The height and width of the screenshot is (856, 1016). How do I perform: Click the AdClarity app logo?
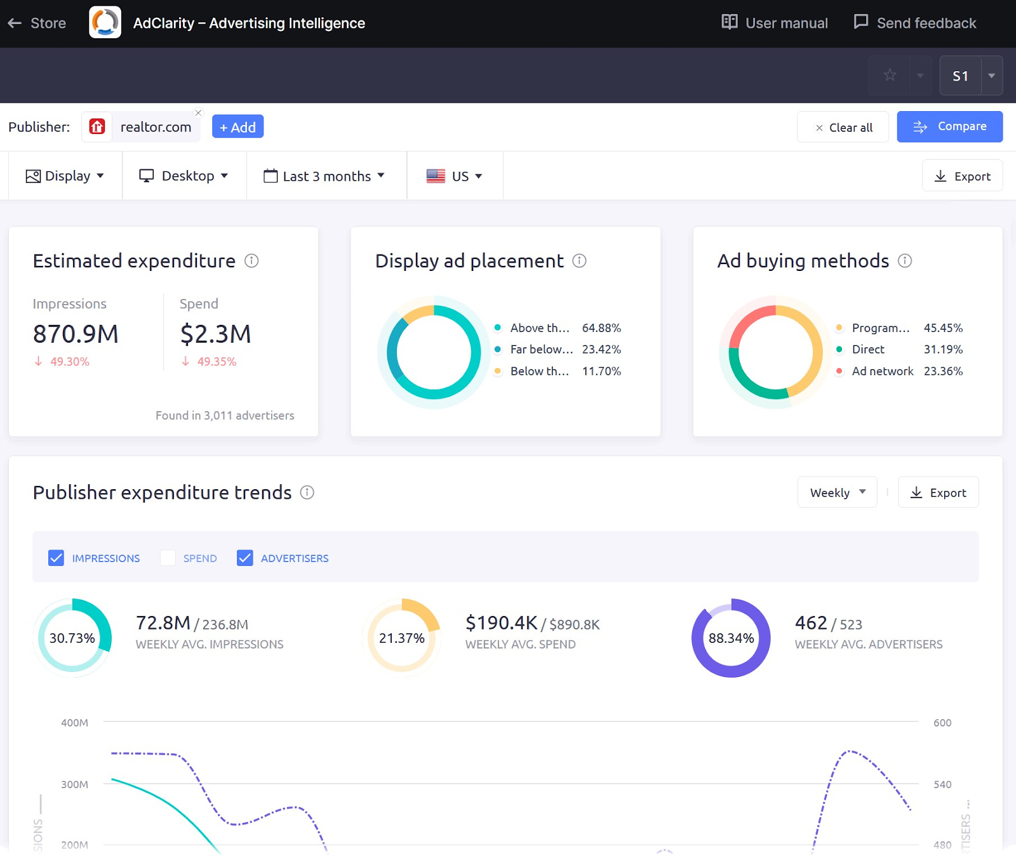[105, 22]
